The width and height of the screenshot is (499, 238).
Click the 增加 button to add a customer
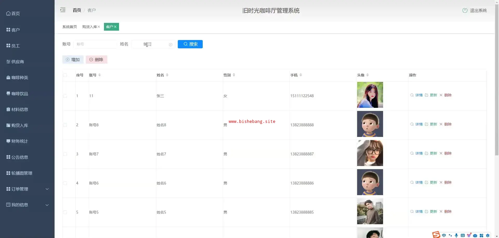point(73,59)
